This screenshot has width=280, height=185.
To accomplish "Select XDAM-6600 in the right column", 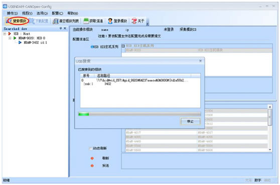I will pyautogui.click(x=205, y=150).
